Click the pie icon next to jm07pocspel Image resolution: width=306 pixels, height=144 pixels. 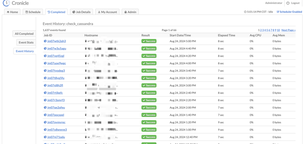(x=45, y=115)
